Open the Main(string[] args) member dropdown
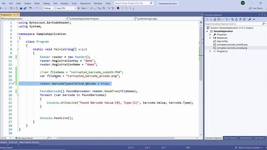This screenshot has width=267, height=150. [x=169, y=19]
